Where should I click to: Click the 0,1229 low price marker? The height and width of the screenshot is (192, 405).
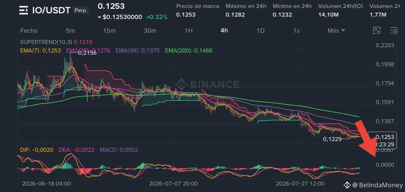coord(332,139)
